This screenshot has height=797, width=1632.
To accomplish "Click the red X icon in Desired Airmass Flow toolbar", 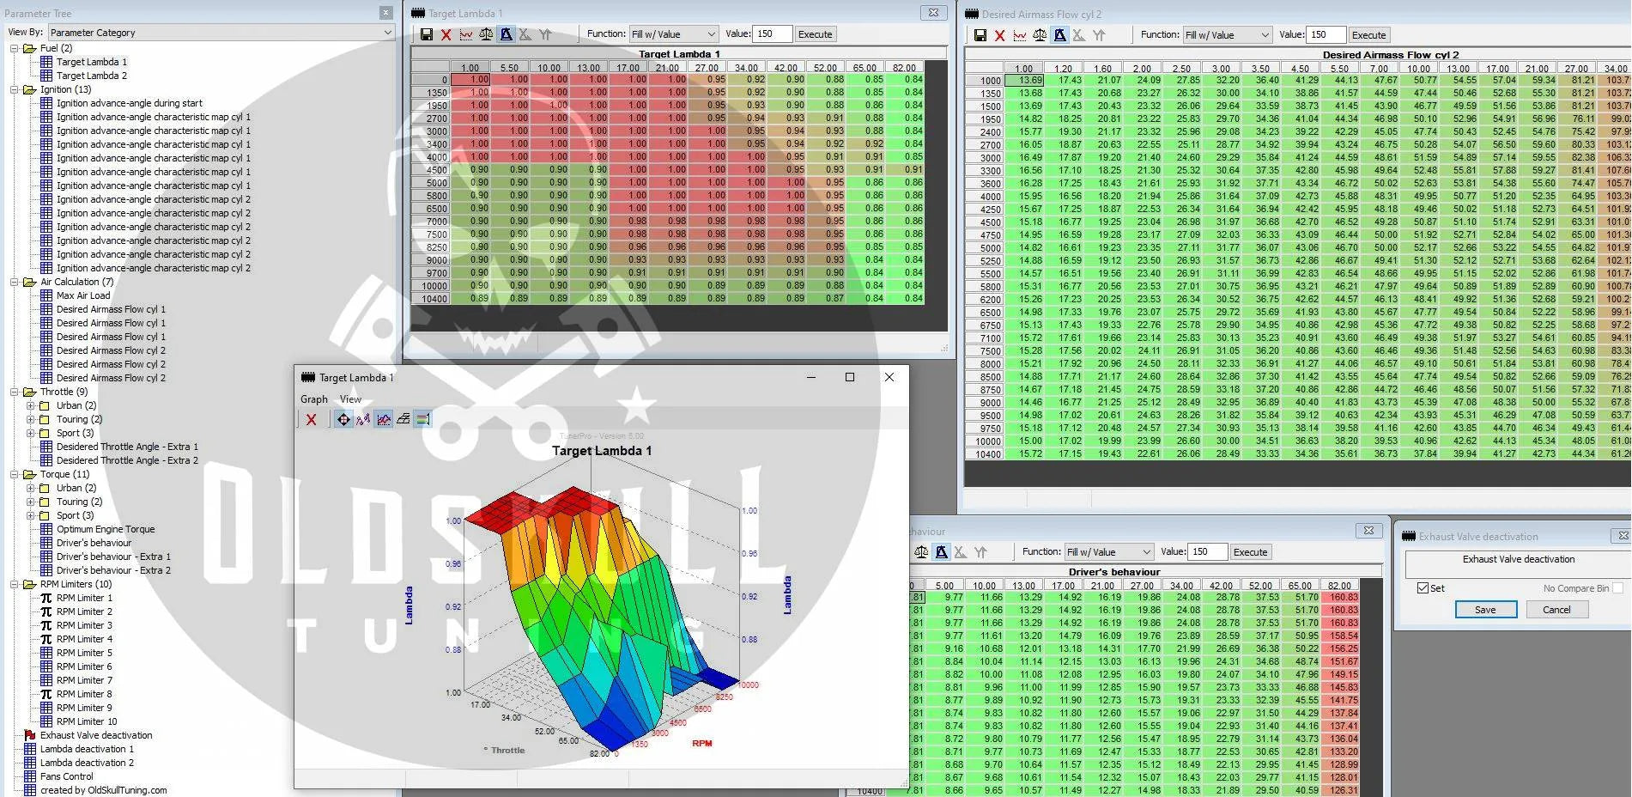I will pyautogui.click(x=999, y=35).
